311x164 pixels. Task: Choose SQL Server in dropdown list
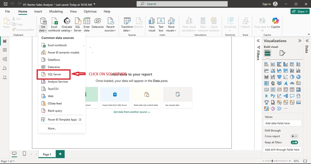point(54,74)
